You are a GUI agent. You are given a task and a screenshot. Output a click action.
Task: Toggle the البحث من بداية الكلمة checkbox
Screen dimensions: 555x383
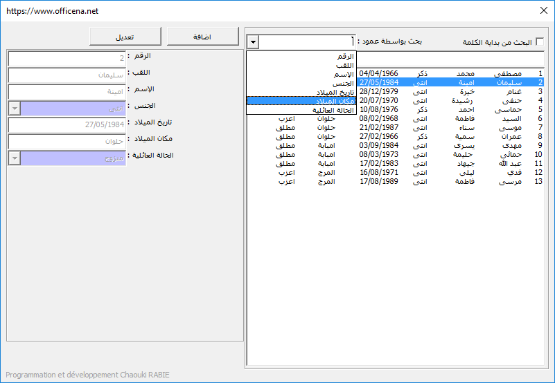point(540,42)
